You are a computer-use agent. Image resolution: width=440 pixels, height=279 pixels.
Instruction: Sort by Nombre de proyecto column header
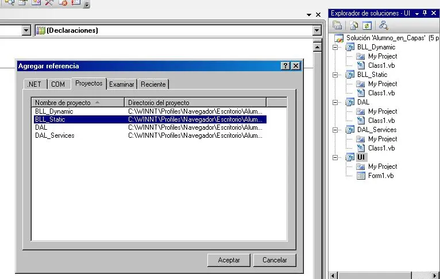78,103
